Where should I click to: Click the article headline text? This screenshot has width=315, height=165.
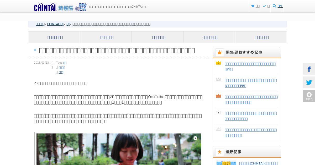coord(117,50)
